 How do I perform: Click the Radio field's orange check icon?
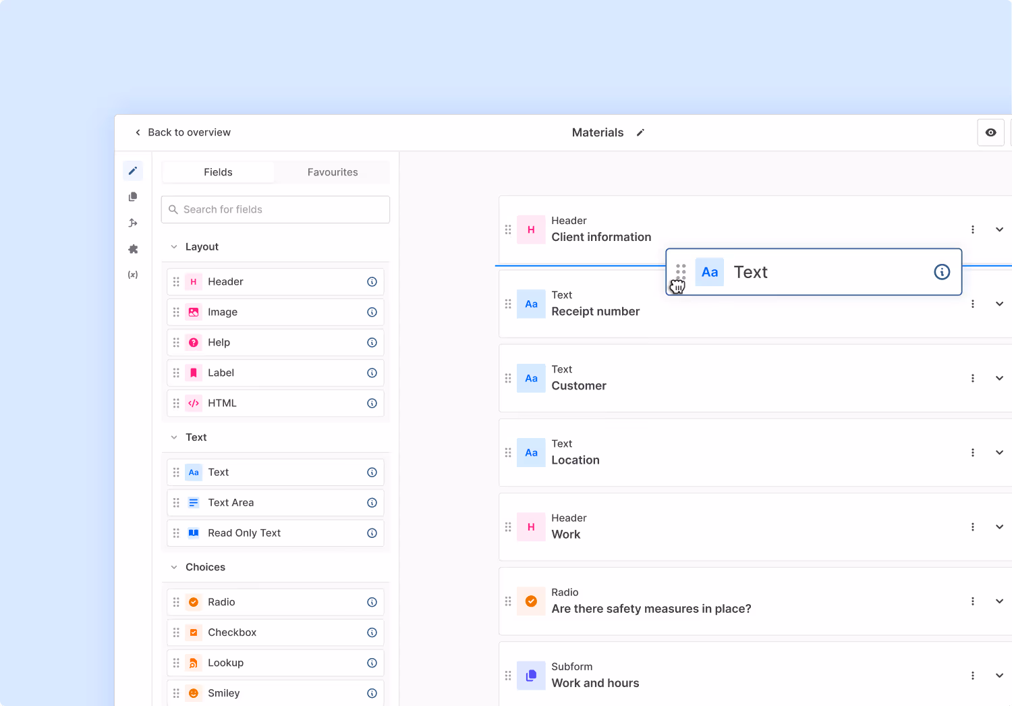(194, 602)
